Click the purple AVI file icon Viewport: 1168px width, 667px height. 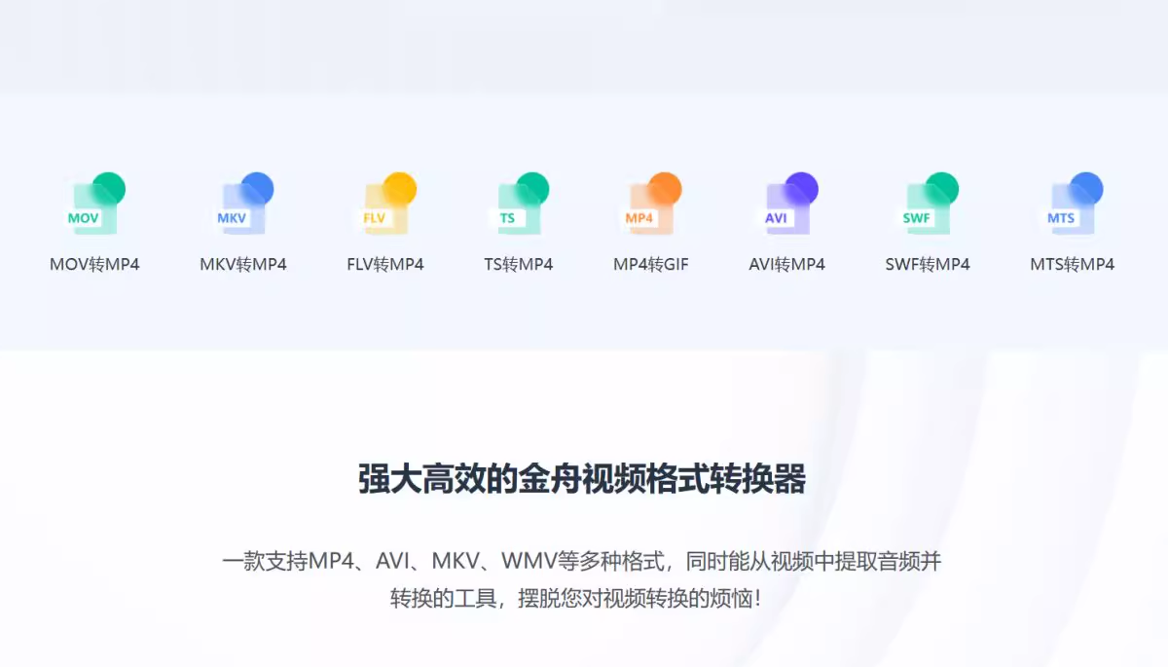(787, 204)
